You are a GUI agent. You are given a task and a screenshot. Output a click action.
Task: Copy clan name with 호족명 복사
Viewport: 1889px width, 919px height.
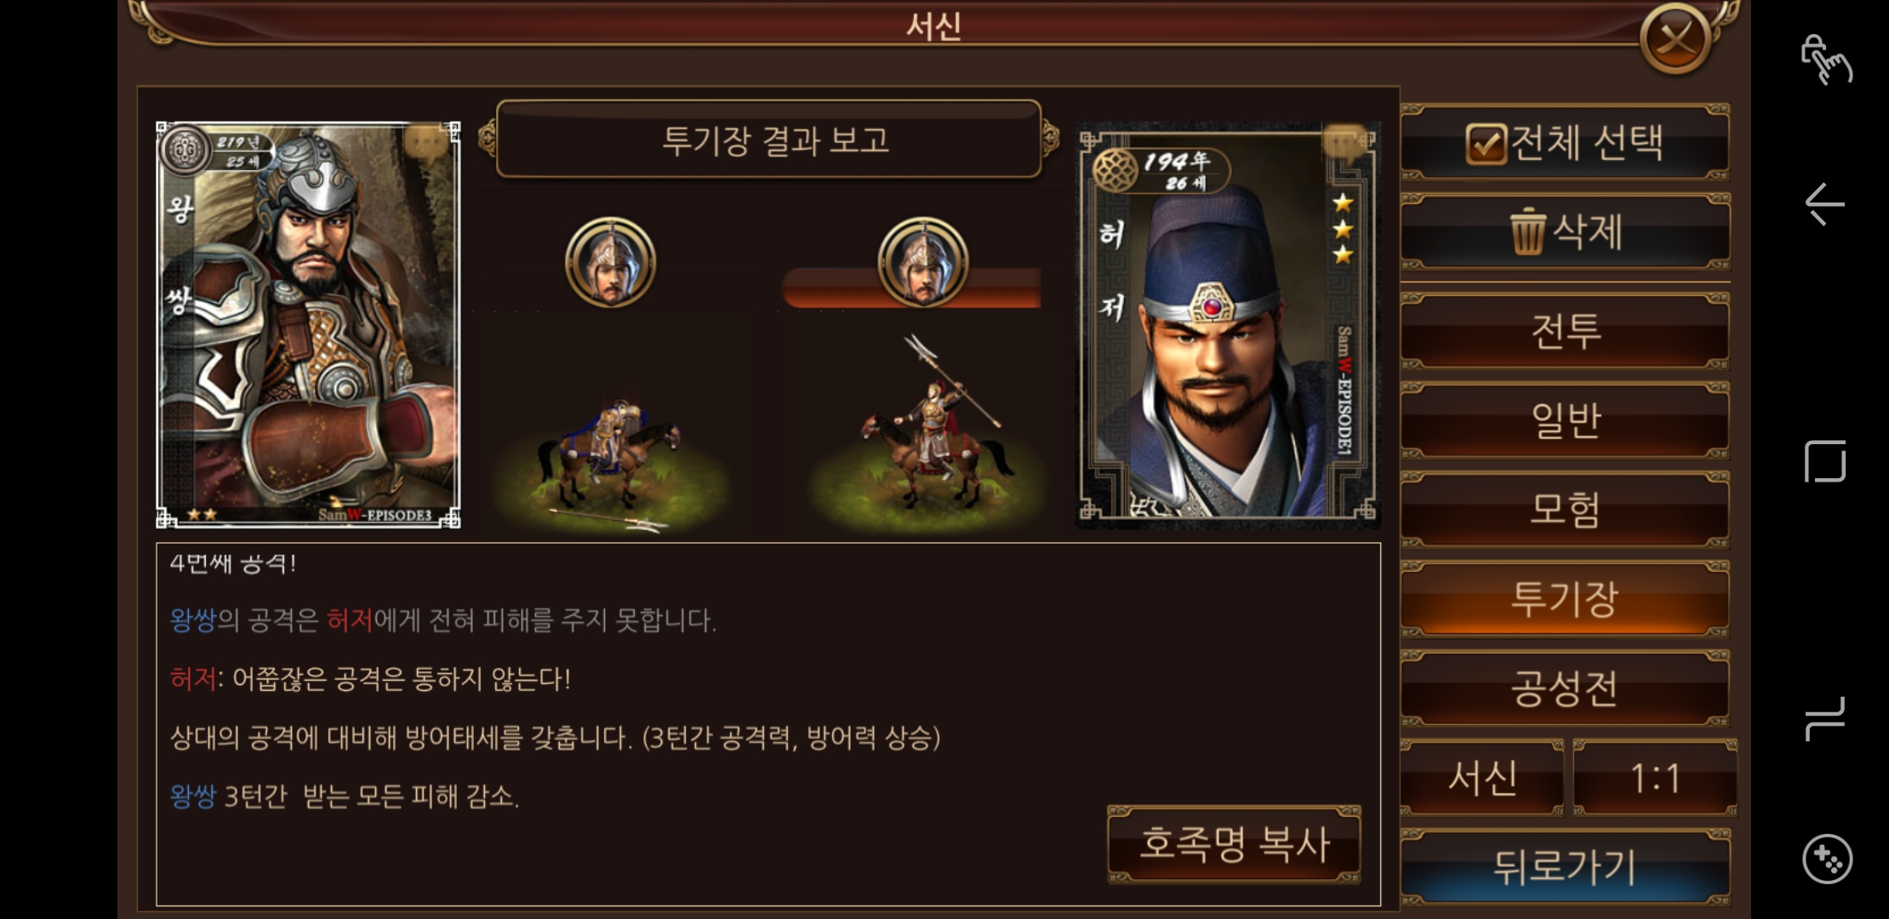1234,844
